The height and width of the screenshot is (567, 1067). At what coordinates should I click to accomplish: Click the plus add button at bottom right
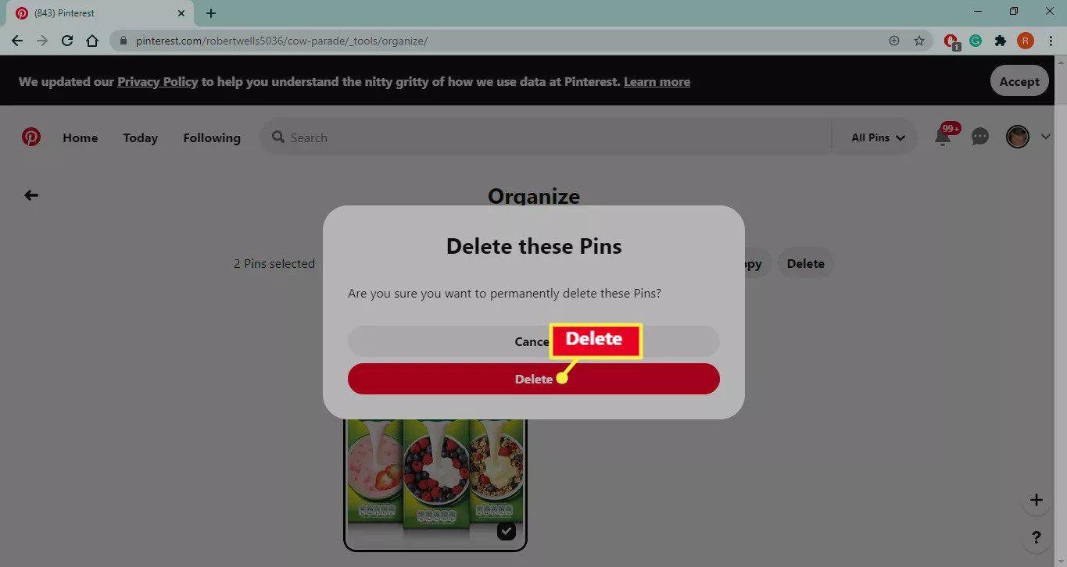click(1036, 500)
